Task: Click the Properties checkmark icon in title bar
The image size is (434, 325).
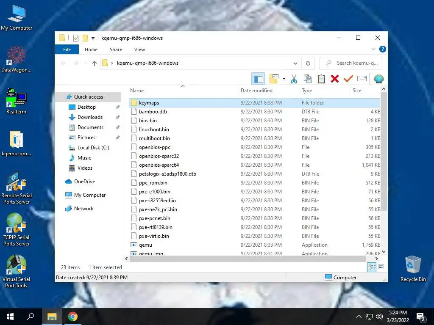Action: 75,38
